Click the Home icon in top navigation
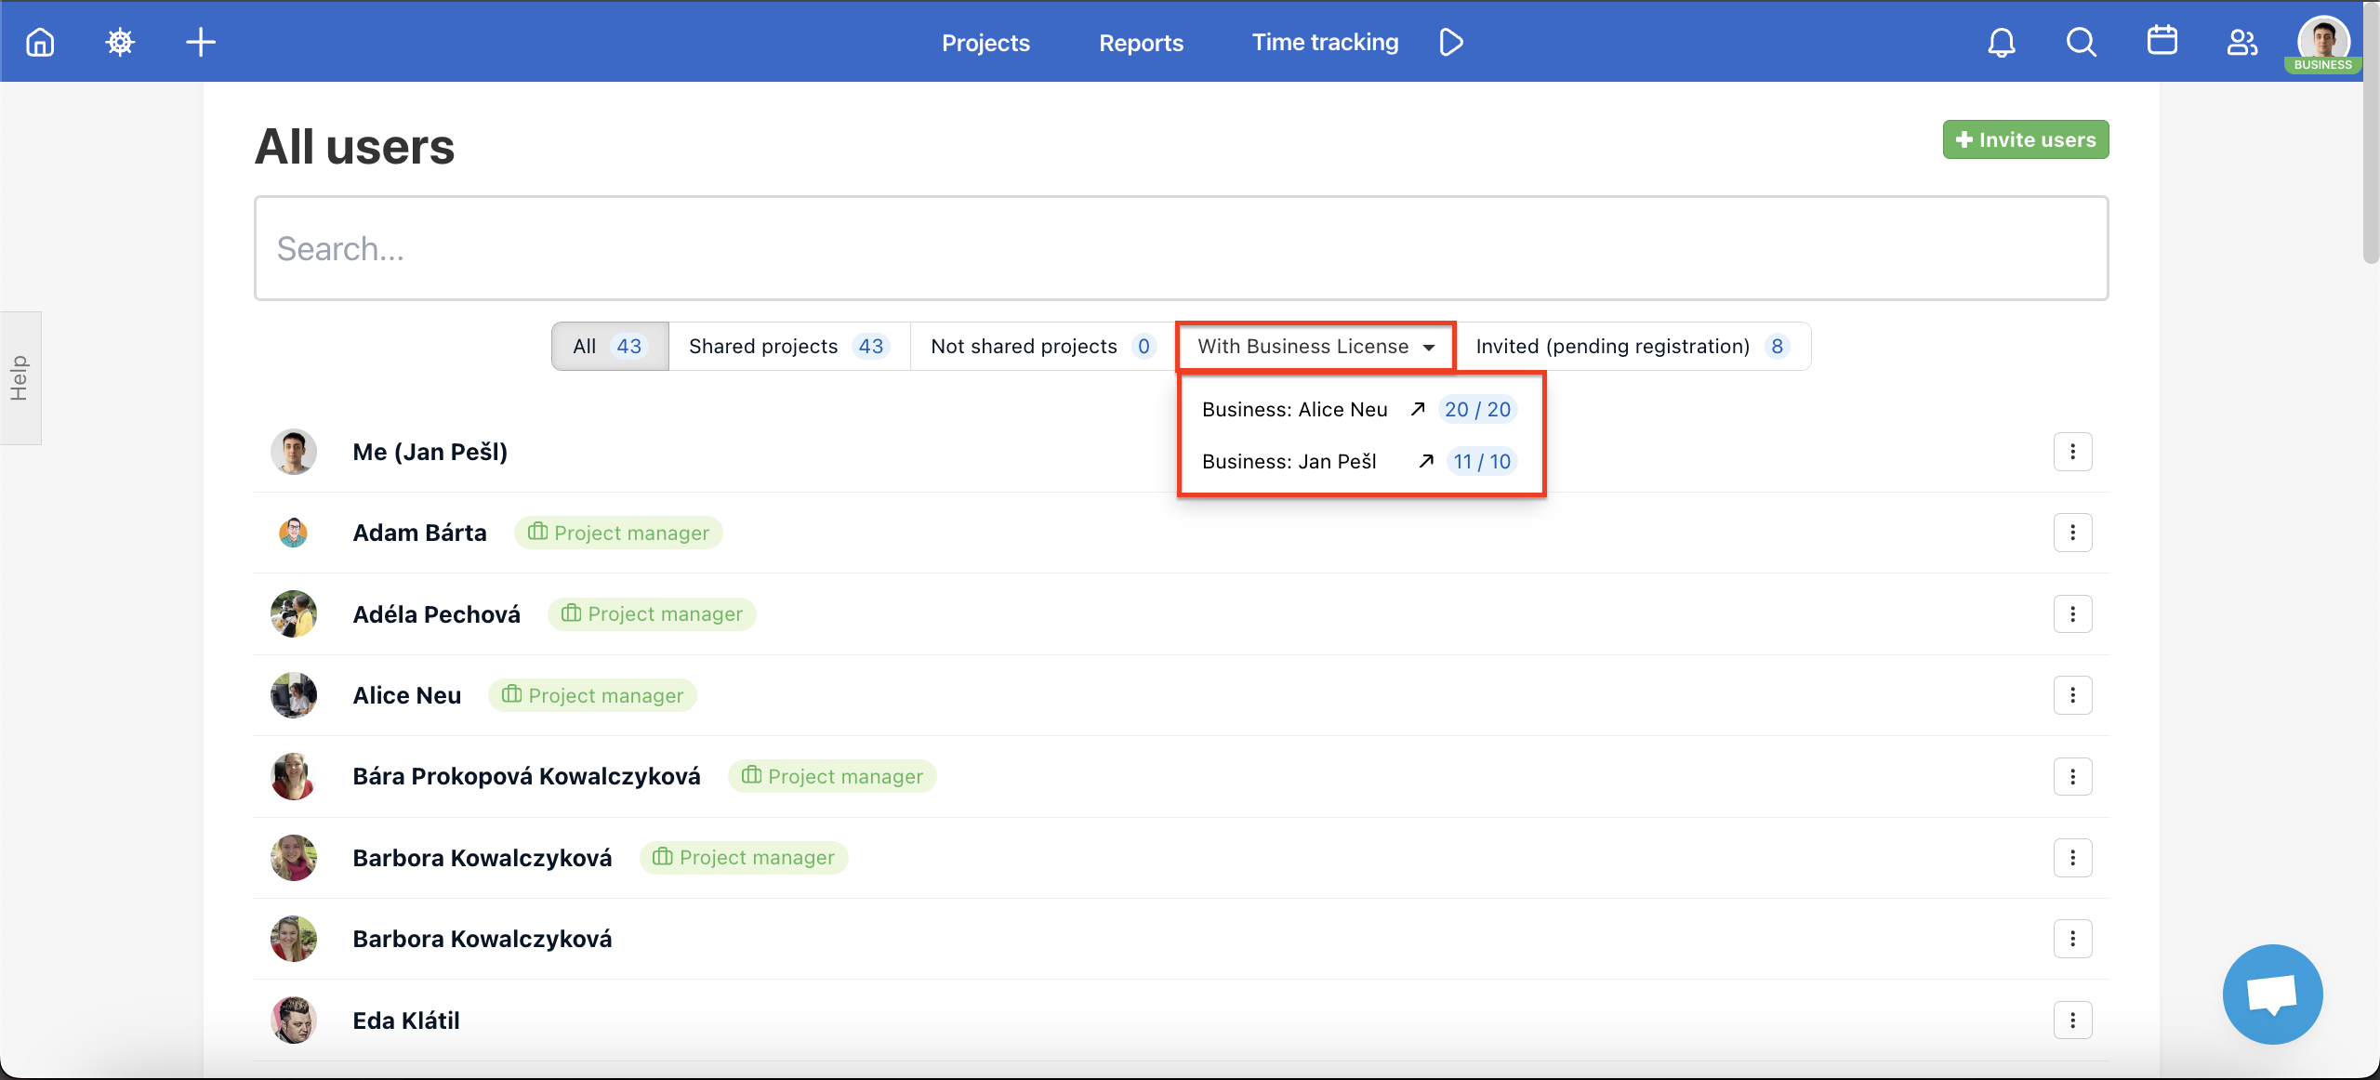This screenshot has height=1080, width=2380. (x=41, y=41)
